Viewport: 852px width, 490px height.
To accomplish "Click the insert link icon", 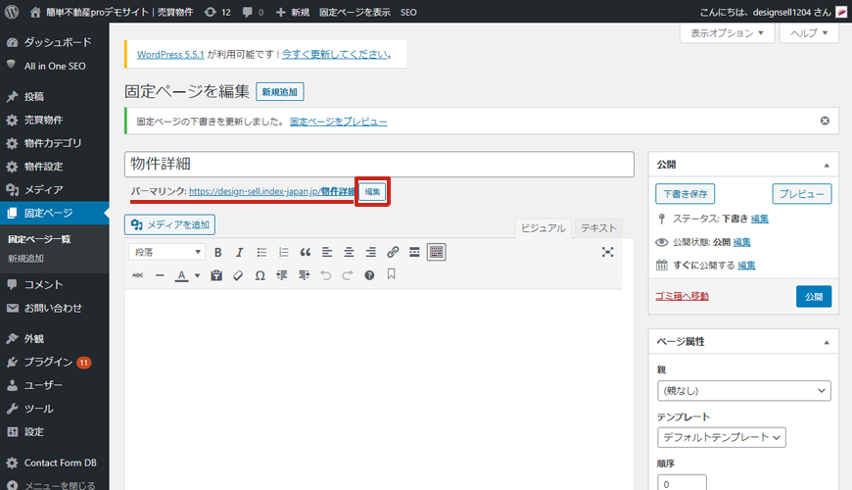I will (393, 252).
